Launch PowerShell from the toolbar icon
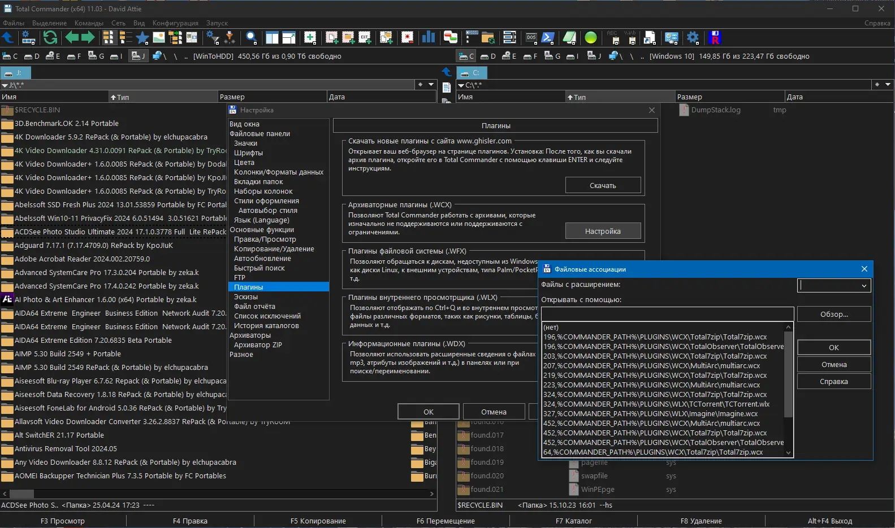Viewport: 895px width, 528px height. click(x=547, y=38)
